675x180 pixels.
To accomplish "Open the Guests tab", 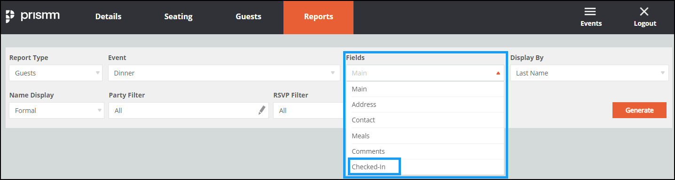I will pos(248,17).
